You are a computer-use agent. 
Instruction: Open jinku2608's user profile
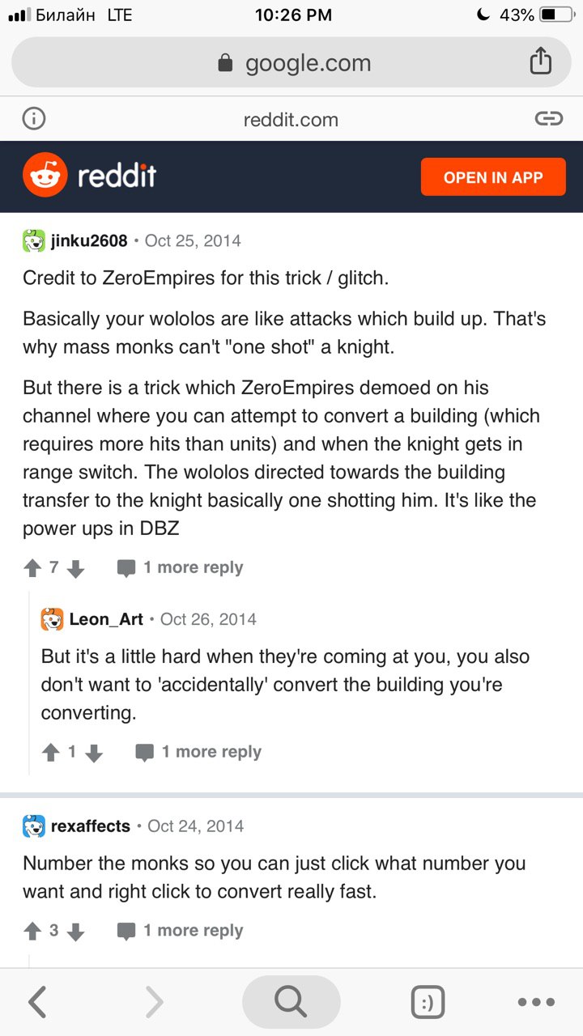click(x=88, y=240)
